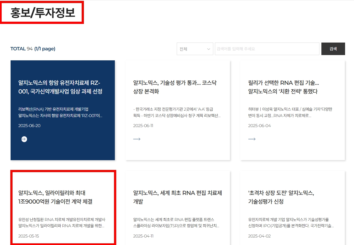Open article 세계 최초 RNA 편집 치료제 개발
The image size is (354, 245).
click(178, 197)
